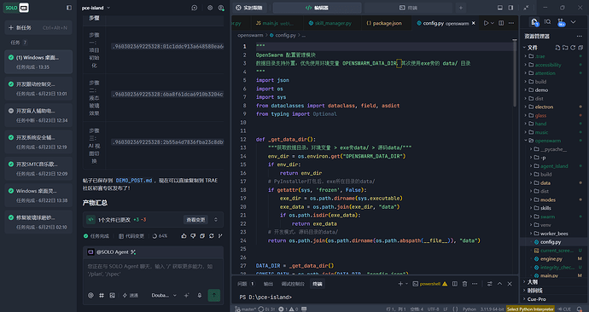The height and width of the screenshot is (312, 589).
Task: Switch to the 输出 output tab
Action: tap(268, 284)
